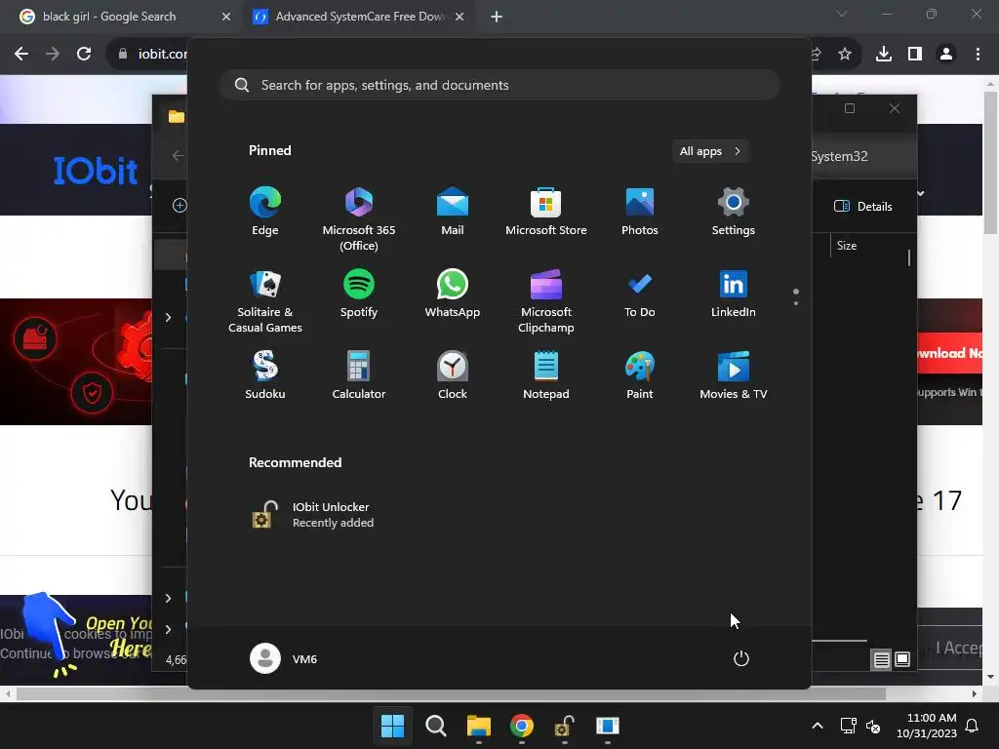This screenshot has width=999, height=749.
Task: Open a new Chrome tab
Action: 497,17
